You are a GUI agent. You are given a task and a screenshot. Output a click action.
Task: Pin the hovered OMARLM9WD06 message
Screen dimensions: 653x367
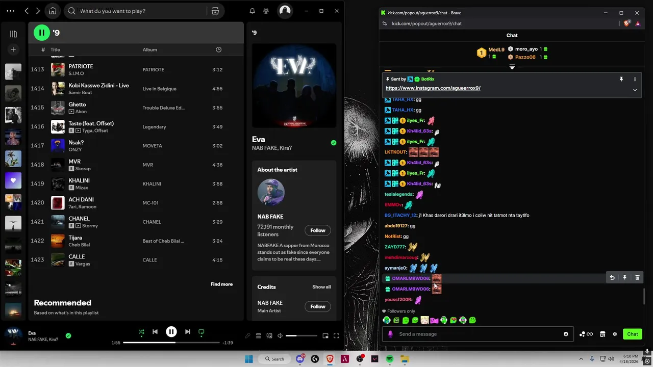coord(624,278)
